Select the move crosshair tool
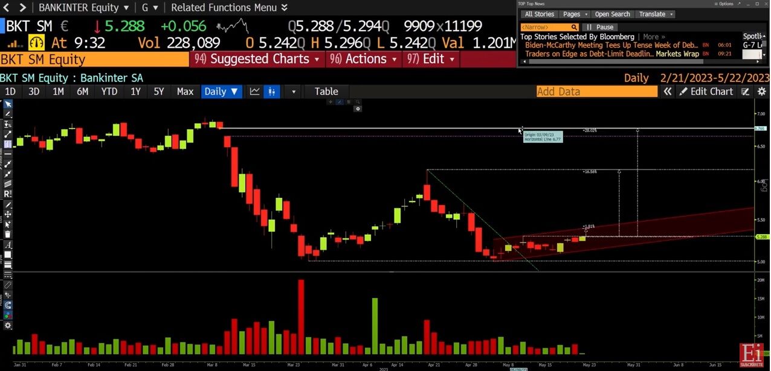The image size is (771, 371). 8,214
